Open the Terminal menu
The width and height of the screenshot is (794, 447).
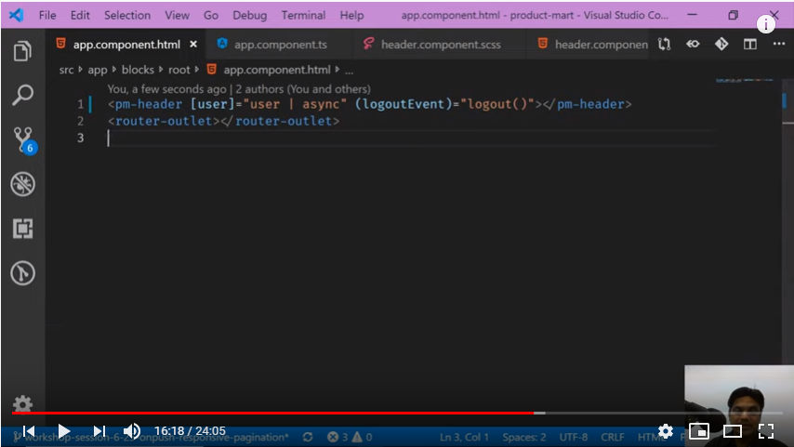coord(303,16)
